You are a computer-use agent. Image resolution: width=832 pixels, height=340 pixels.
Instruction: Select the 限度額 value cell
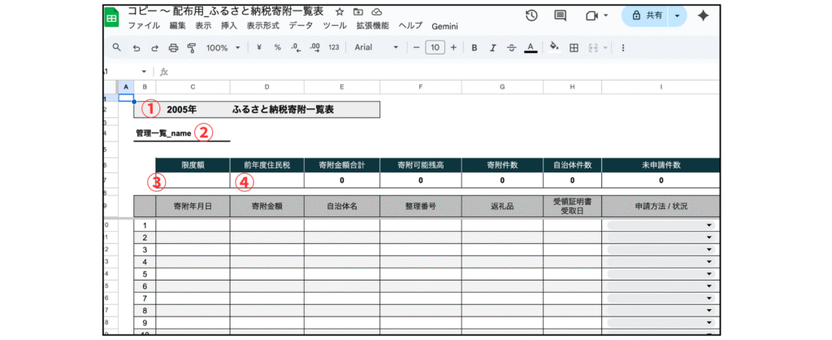[x=193, y=181]
